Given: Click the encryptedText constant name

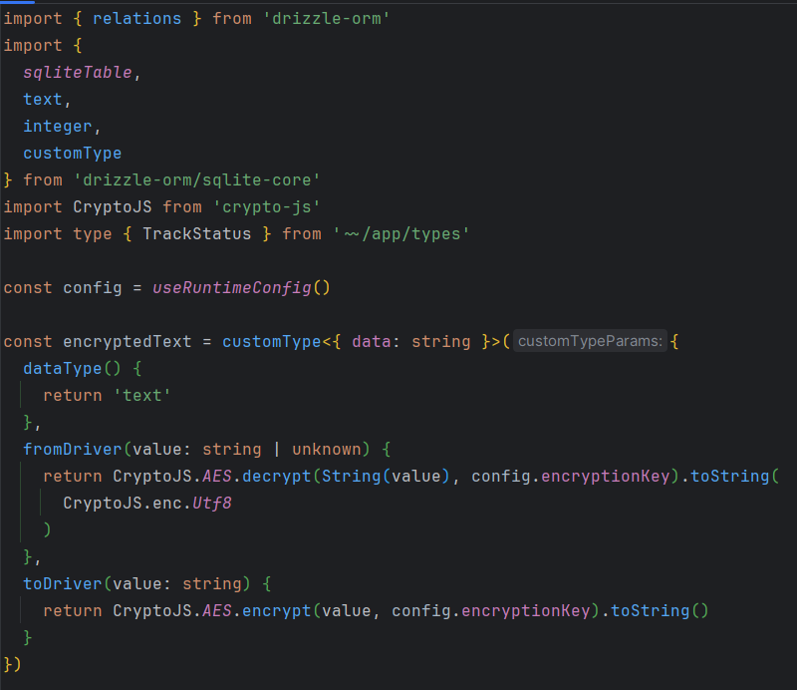Looking at the screenshot, I should point(128,341).
